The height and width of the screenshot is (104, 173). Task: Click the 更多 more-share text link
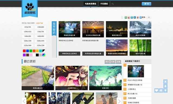tap(144, 17)
